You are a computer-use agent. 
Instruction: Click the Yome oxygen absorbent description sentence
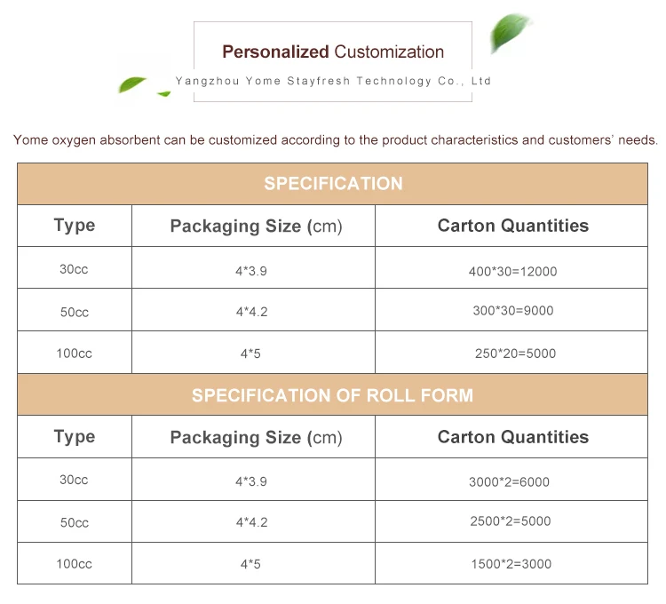pyautogui.click(x=336, y=139)
